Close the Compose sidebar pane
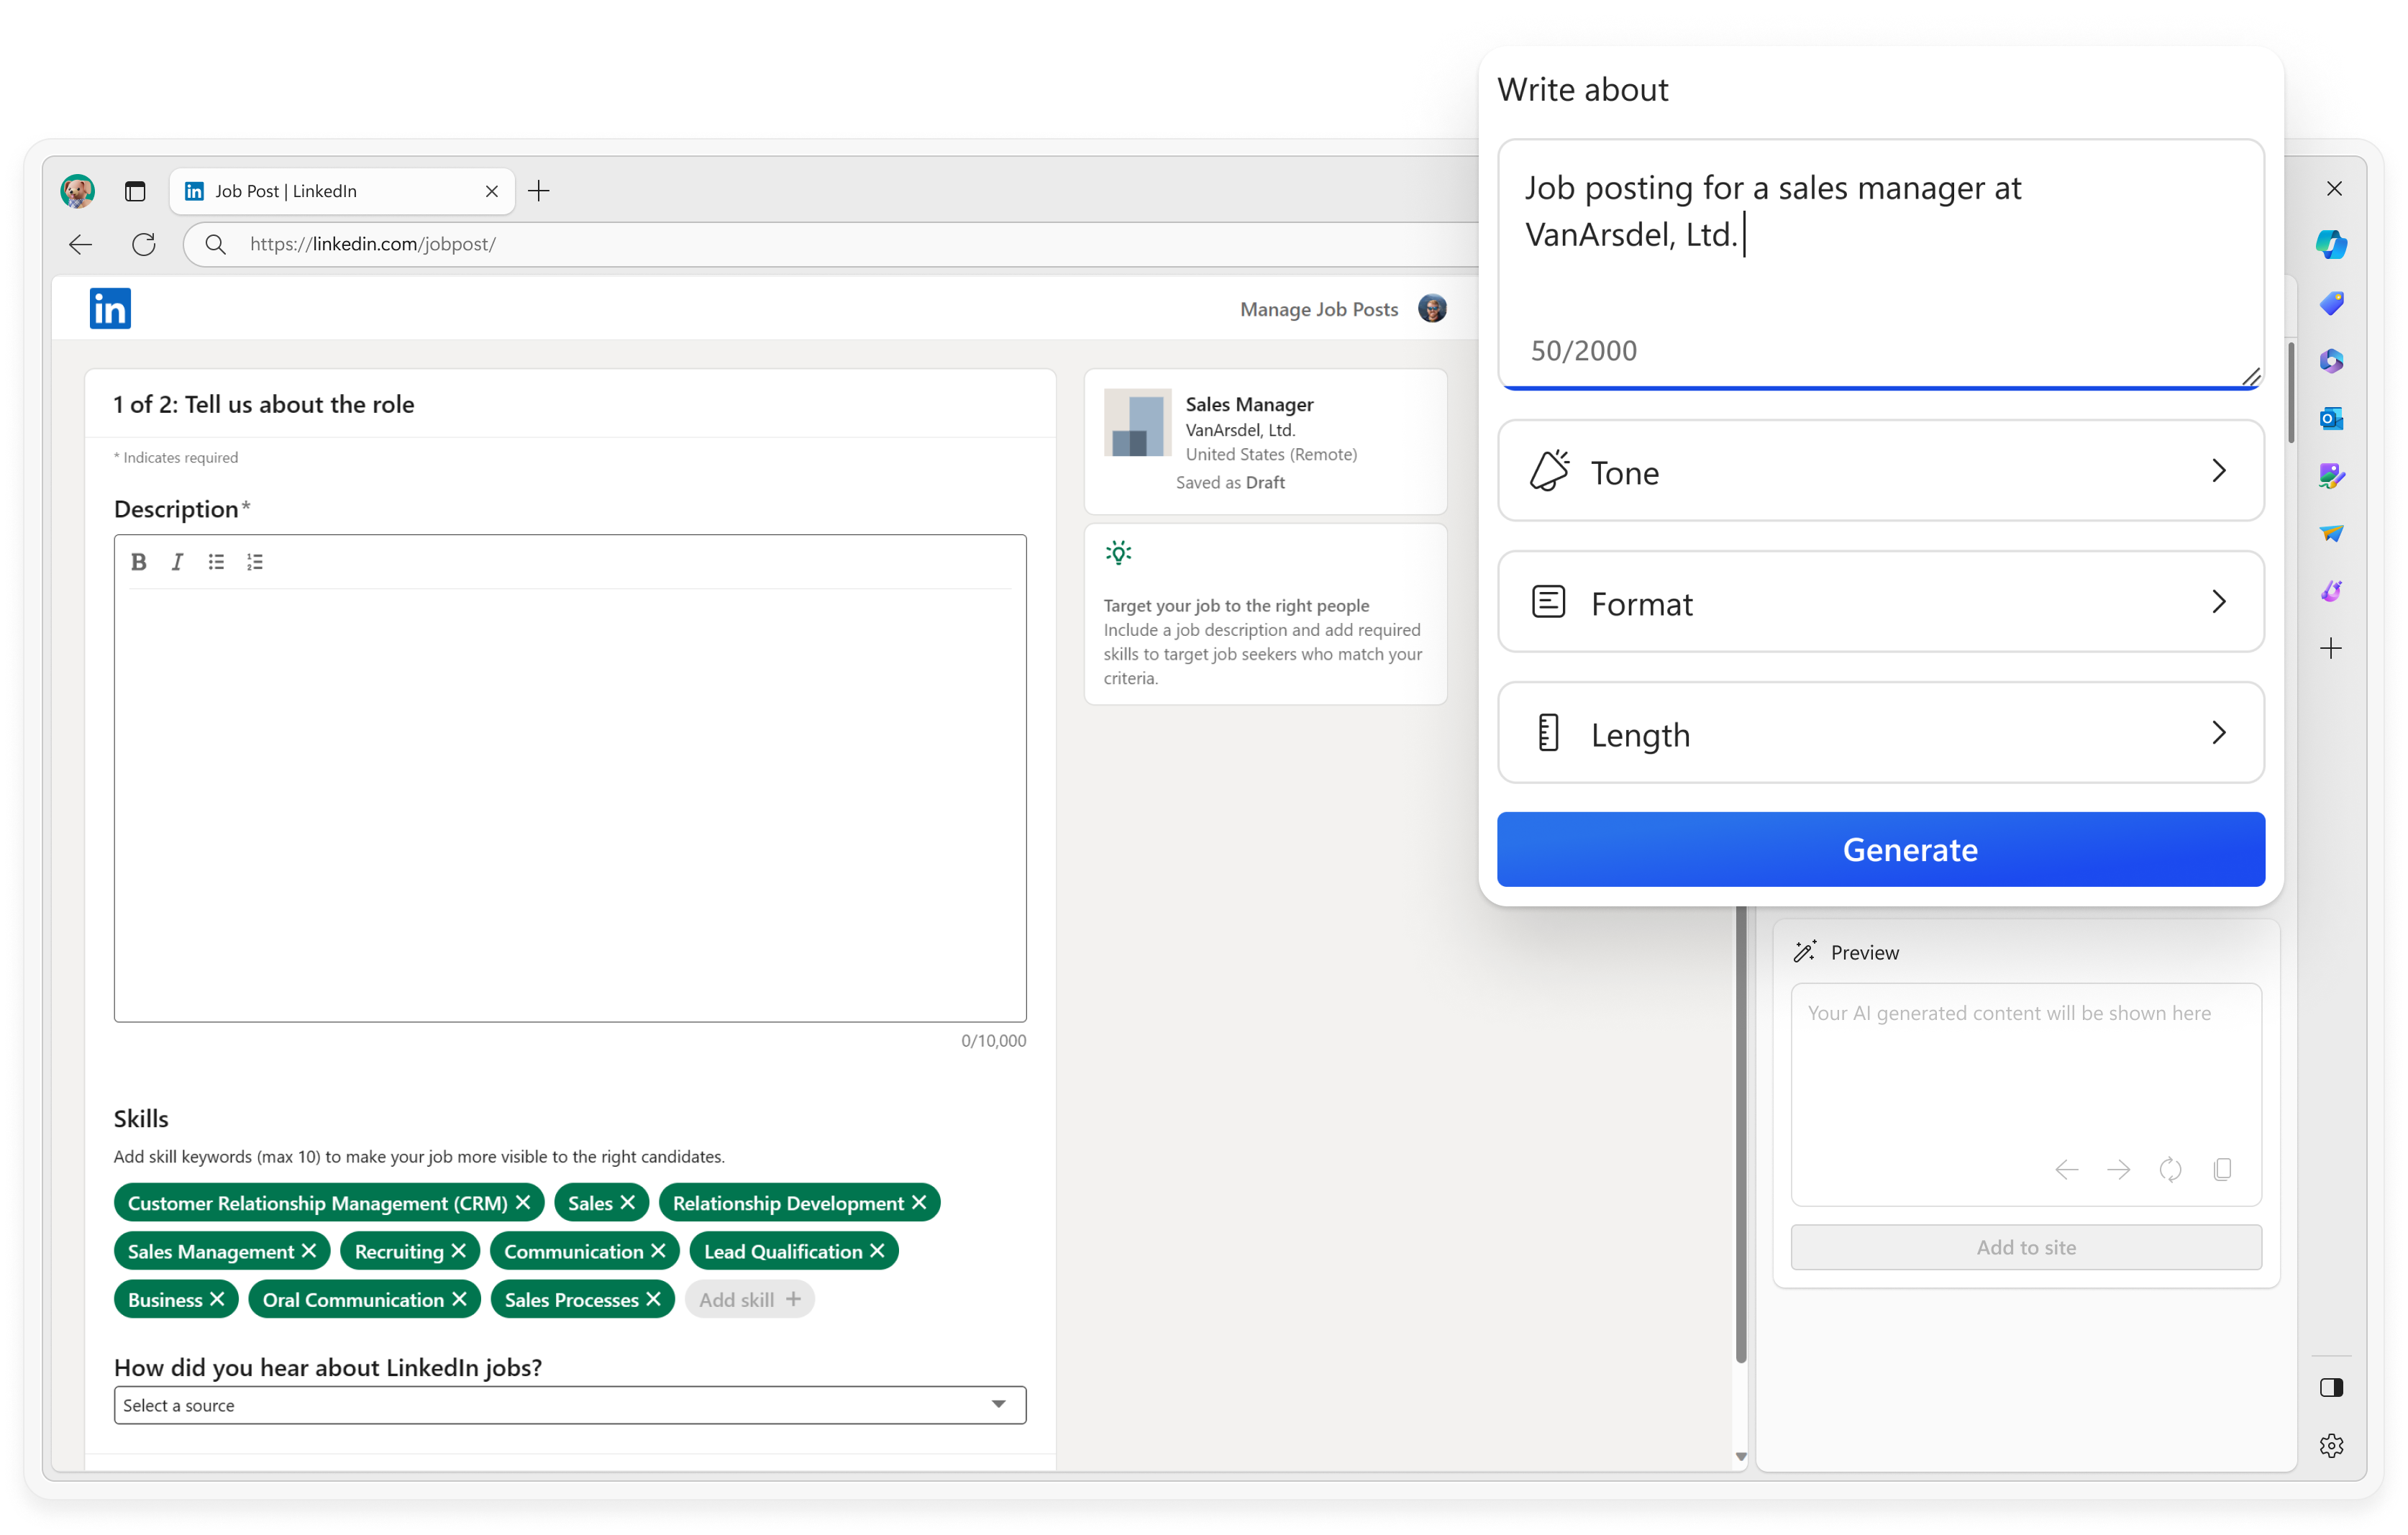This screenshot has height=1535, width=2408. tap(2334, 189)
